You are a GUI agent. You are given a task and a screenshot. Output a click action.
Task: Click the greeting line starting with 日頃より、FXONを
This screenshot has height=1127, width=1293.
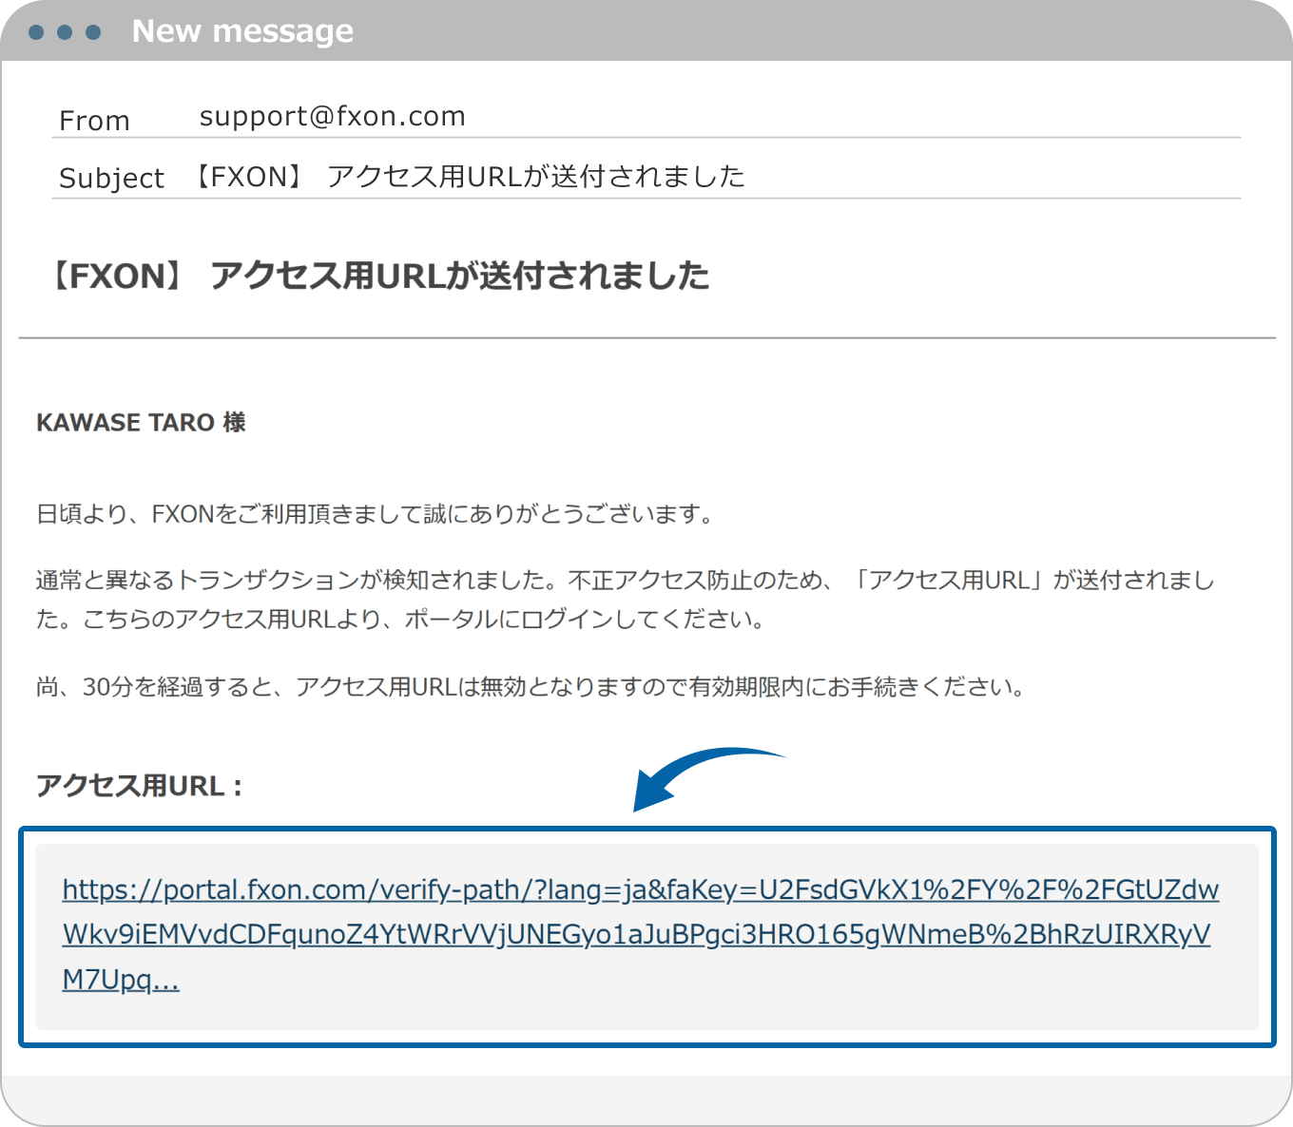click(x=376, y=514)
